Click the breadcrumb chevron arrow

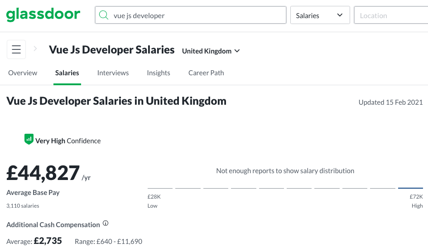coord(35,49)
